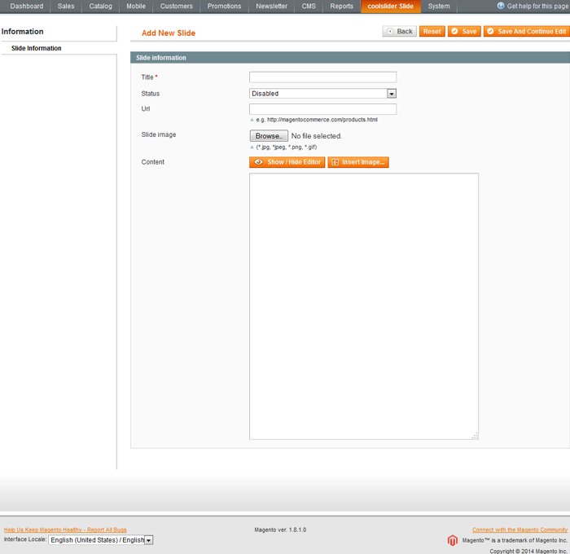Click the Insert Image button
This screenshot has height=554, width=570.
358,162
